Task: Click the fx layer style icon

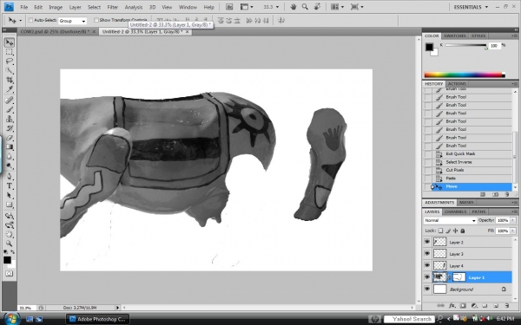Action: click(452, 305)
